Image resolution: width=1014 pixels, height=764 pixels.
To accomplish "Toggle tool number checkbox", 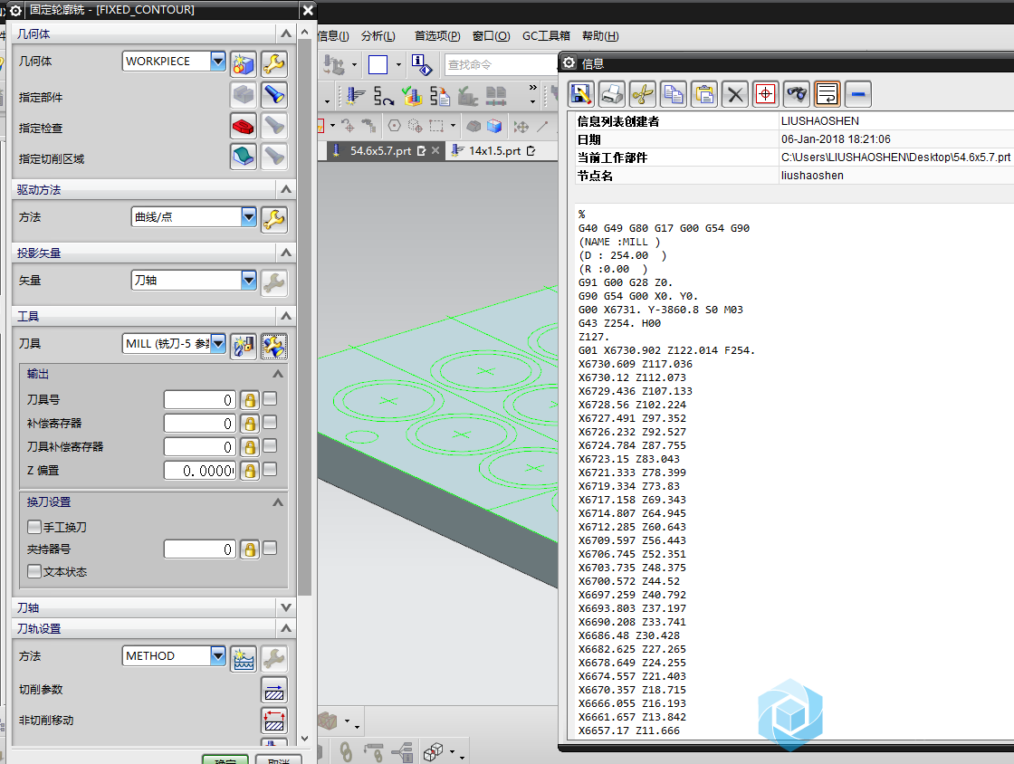I will (271, 399).
